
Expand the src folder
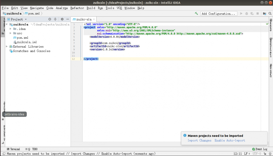[x=10, y=33]
